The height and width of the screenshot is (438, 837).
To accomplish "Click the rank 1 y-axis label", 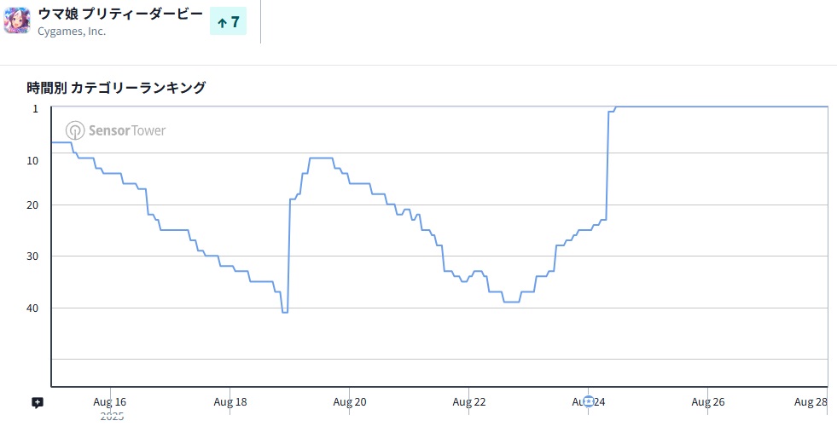I will tap(36, 108).
